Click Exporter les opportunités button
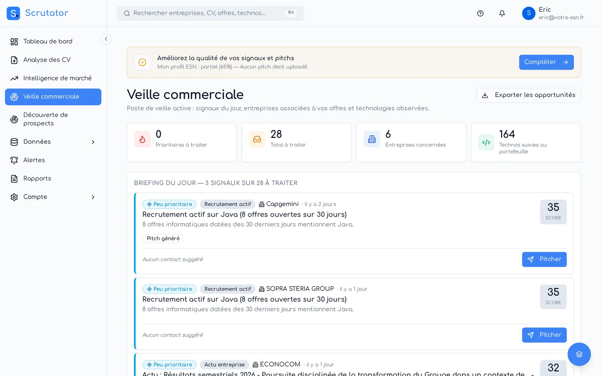 529,95
